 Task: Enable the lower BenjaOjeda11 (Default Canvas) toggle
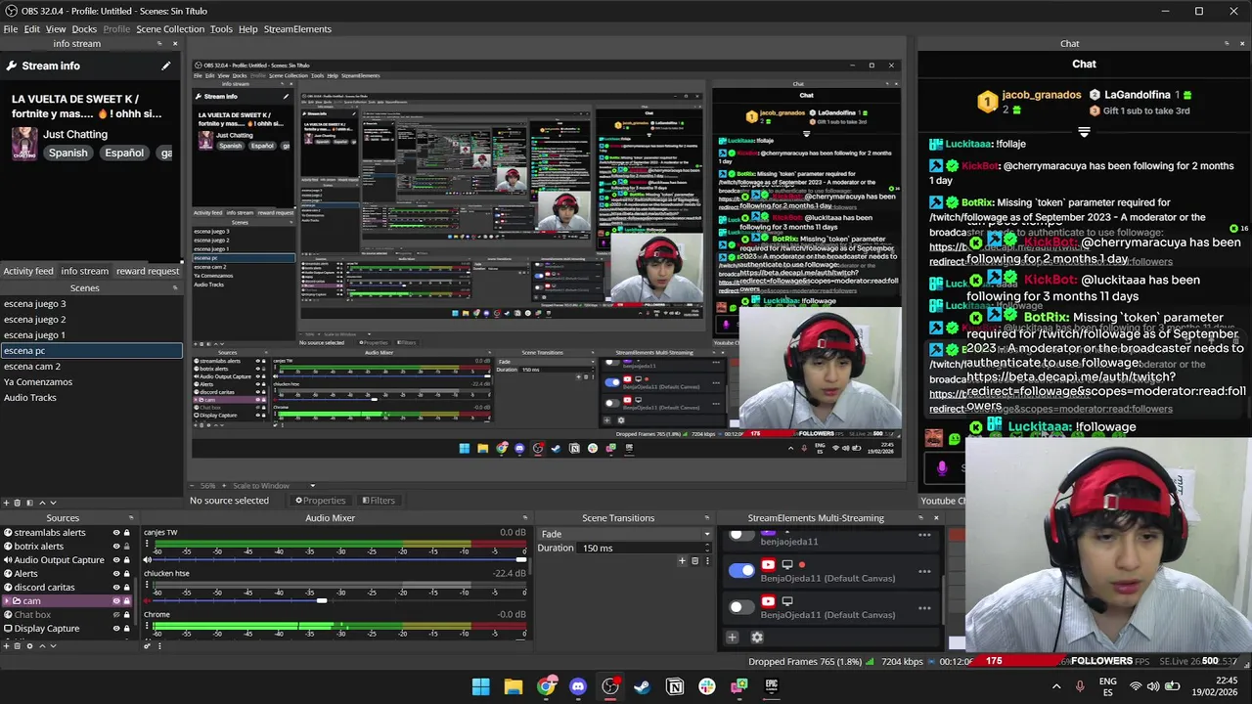click(x=742, y=607)
